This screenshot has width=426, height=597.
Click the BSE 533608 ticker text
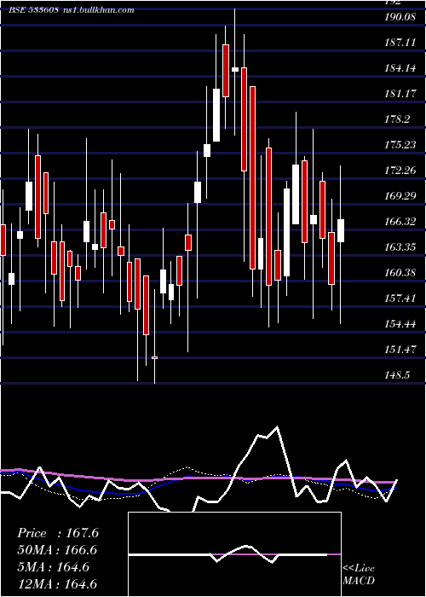point(33,10)
